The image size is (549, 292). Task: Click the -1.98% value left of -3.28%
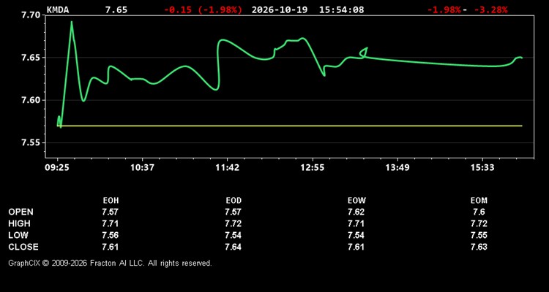pyautogui.click(x=444, y=9)
